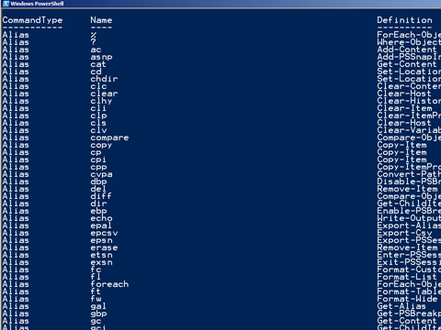The image size is (441, 330).
Task: Click the CommandType column header
Action: (x=32, y=20)
